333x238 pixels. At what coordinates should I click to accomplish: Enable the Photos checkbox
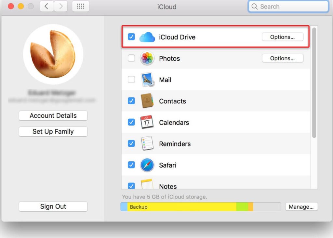pyautogui.click(x=131, y=58)
